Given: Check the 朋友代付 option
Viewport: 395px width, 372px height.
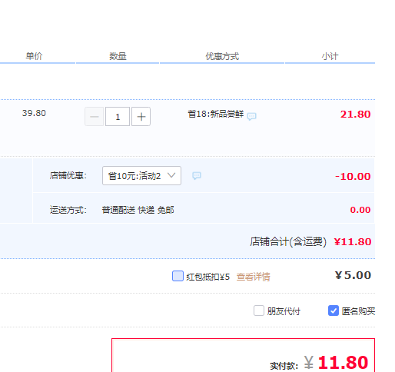Looking at the screenshot, I should pos(259,311).
